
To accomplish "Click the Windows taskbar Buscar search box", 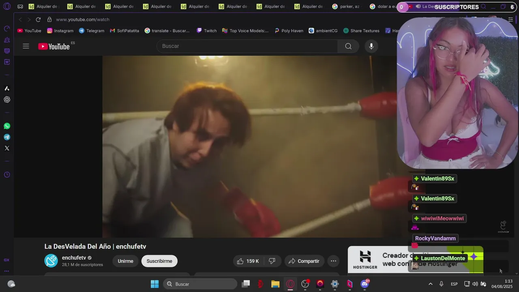I will (200, 284).
